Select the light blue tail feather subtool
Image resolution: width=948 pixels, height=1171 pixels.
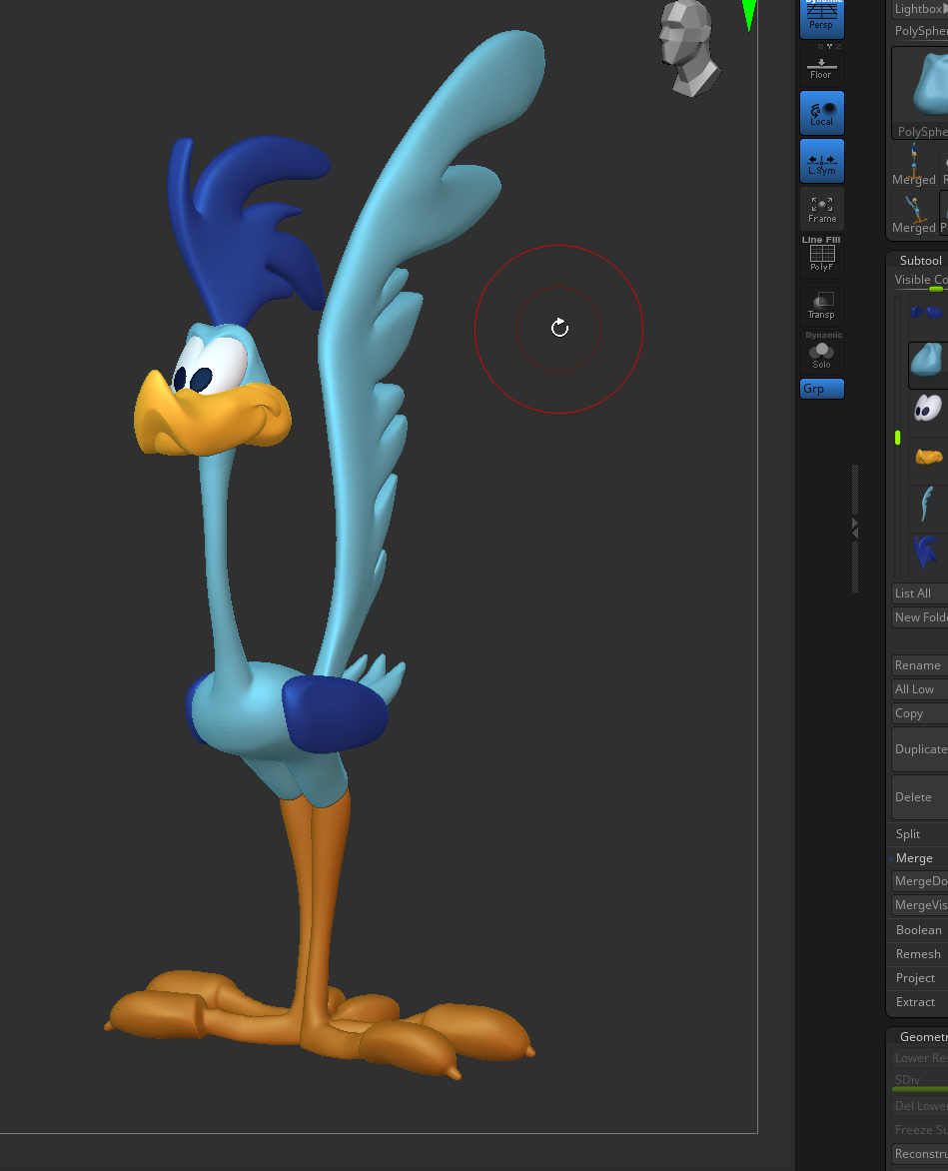click(928, 505)
